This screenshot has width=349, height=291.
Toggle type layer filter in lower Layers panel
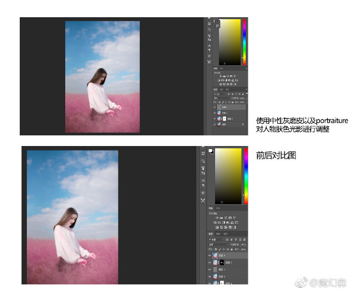point(236,239)
